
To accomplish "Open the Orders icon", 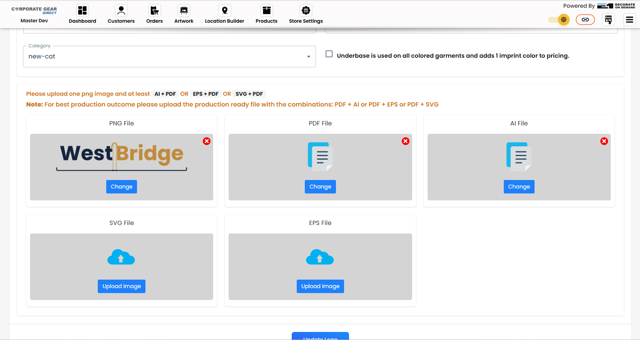I will pos(154,10).
